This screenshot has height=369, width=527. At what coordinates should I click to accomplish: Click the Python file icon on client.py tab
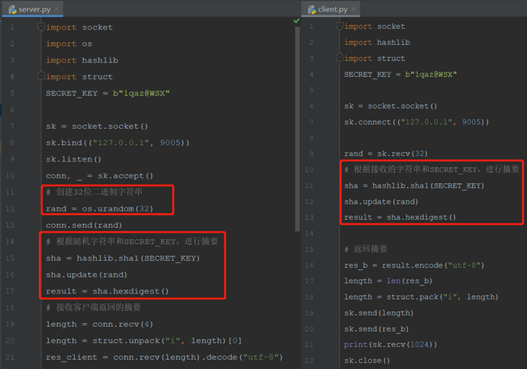pos(312,9)
